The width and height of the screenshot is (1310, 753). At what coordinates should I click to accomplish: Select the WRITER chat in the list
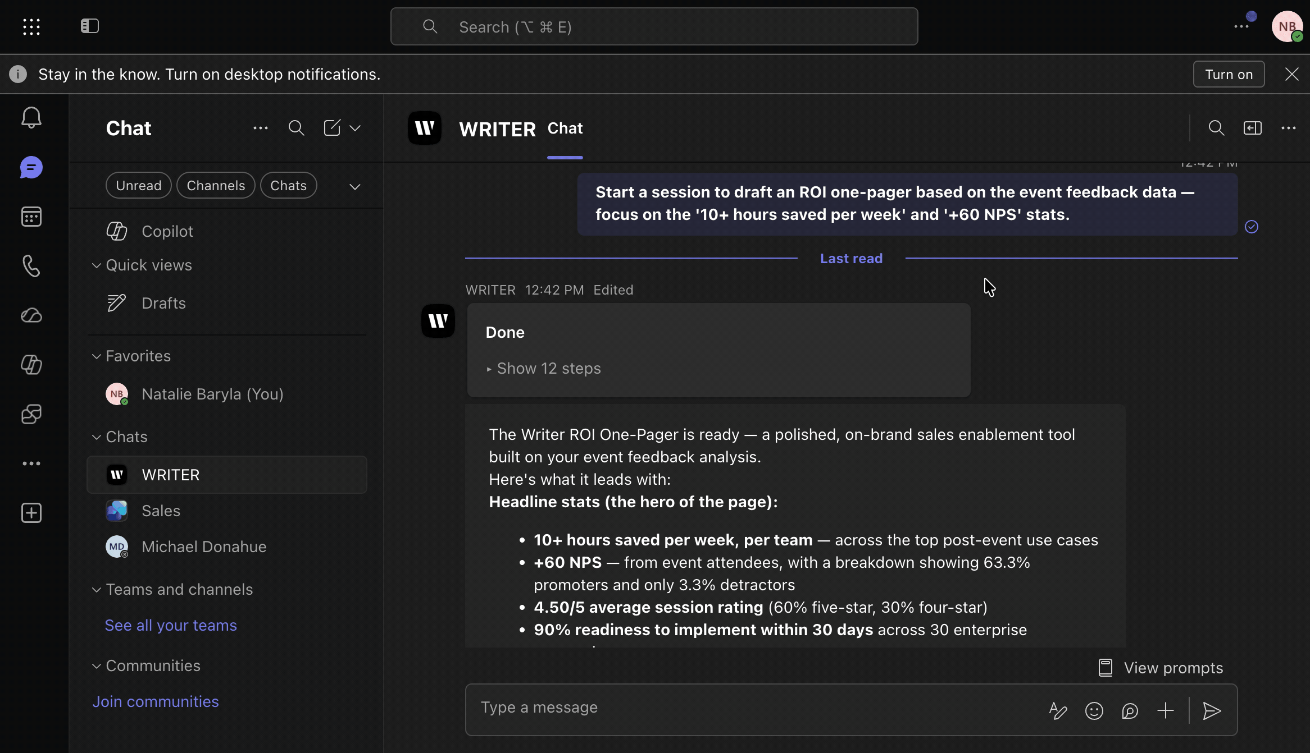227,475
